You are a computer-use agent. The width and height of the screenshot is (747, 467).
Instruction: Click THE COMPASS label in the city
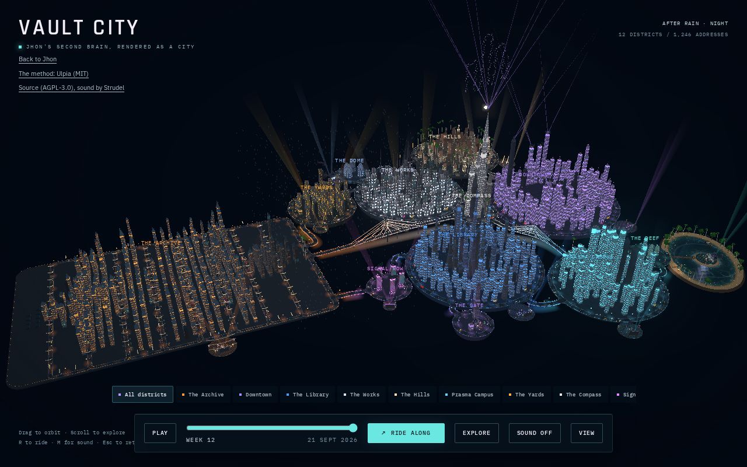pos(472,196)
